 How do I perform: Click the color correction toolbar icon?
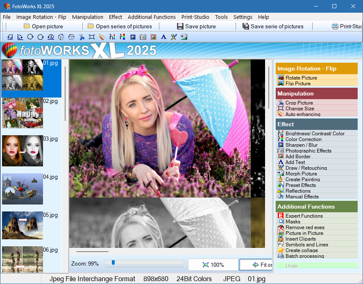click(122, 37)
